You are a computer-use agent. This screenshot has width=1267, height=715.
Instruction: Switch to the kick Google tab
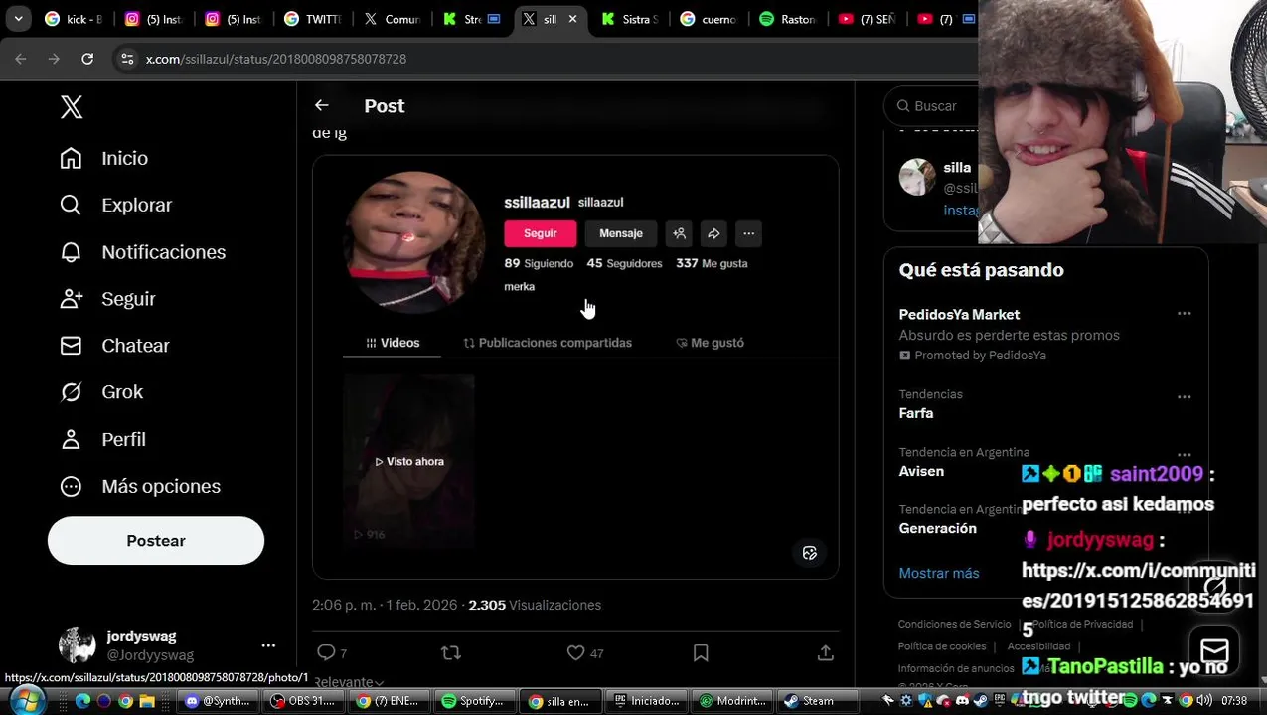pyautogui.click(x=73, y=19)
